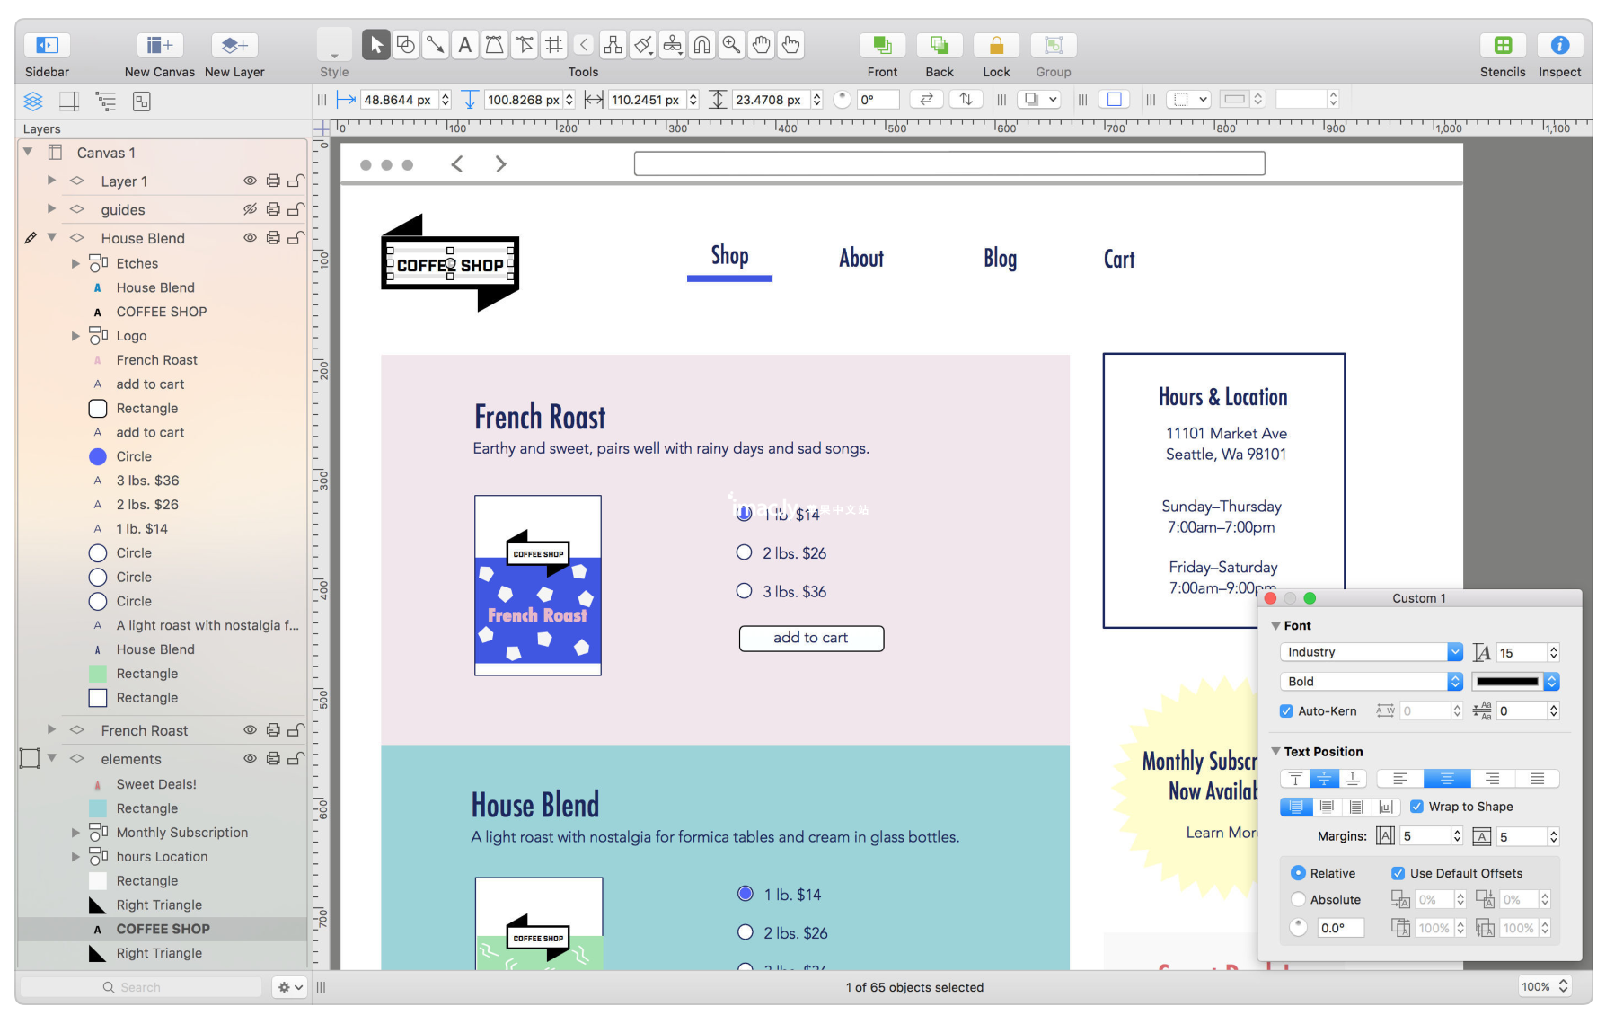The width and height of the screenshot is (1597, 1015).
Task: Toggle printing for guides layer
Action: [272, 210]
